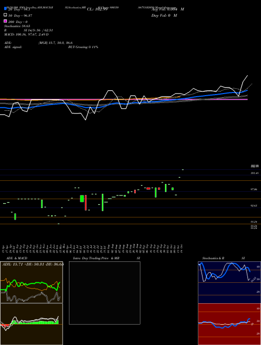
Task: Click the magenta 200 Day EMA legend swatch
Action: point(5,21)
